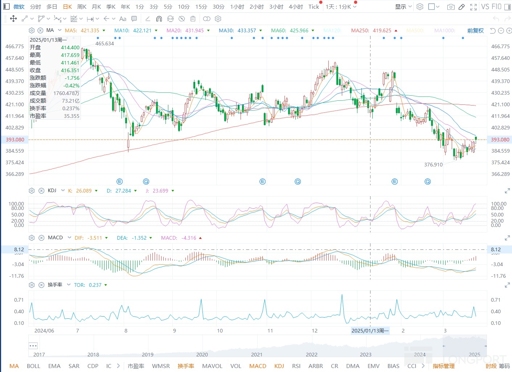Click the magnet snap drawing icon

tap(159, 19)
